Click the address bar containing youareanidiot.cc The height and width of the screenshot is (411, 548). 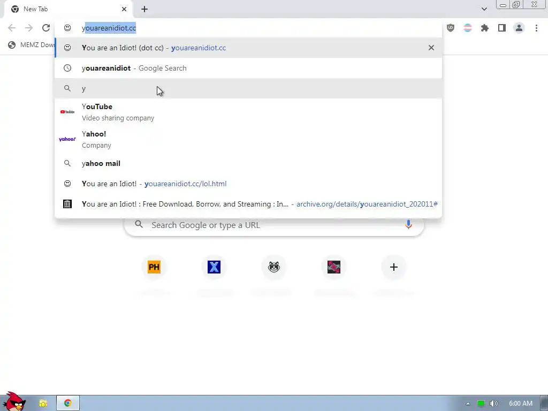(248, 28)
